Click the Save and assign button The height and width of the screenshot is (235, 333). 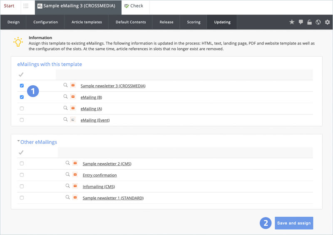pos(294,223)
